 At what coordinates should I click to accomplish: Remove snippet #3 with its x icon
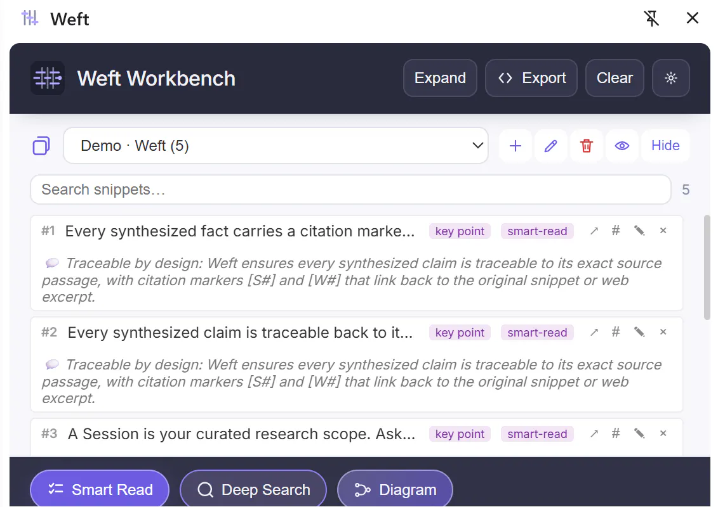pyautogui.click(x=663, y=434)
